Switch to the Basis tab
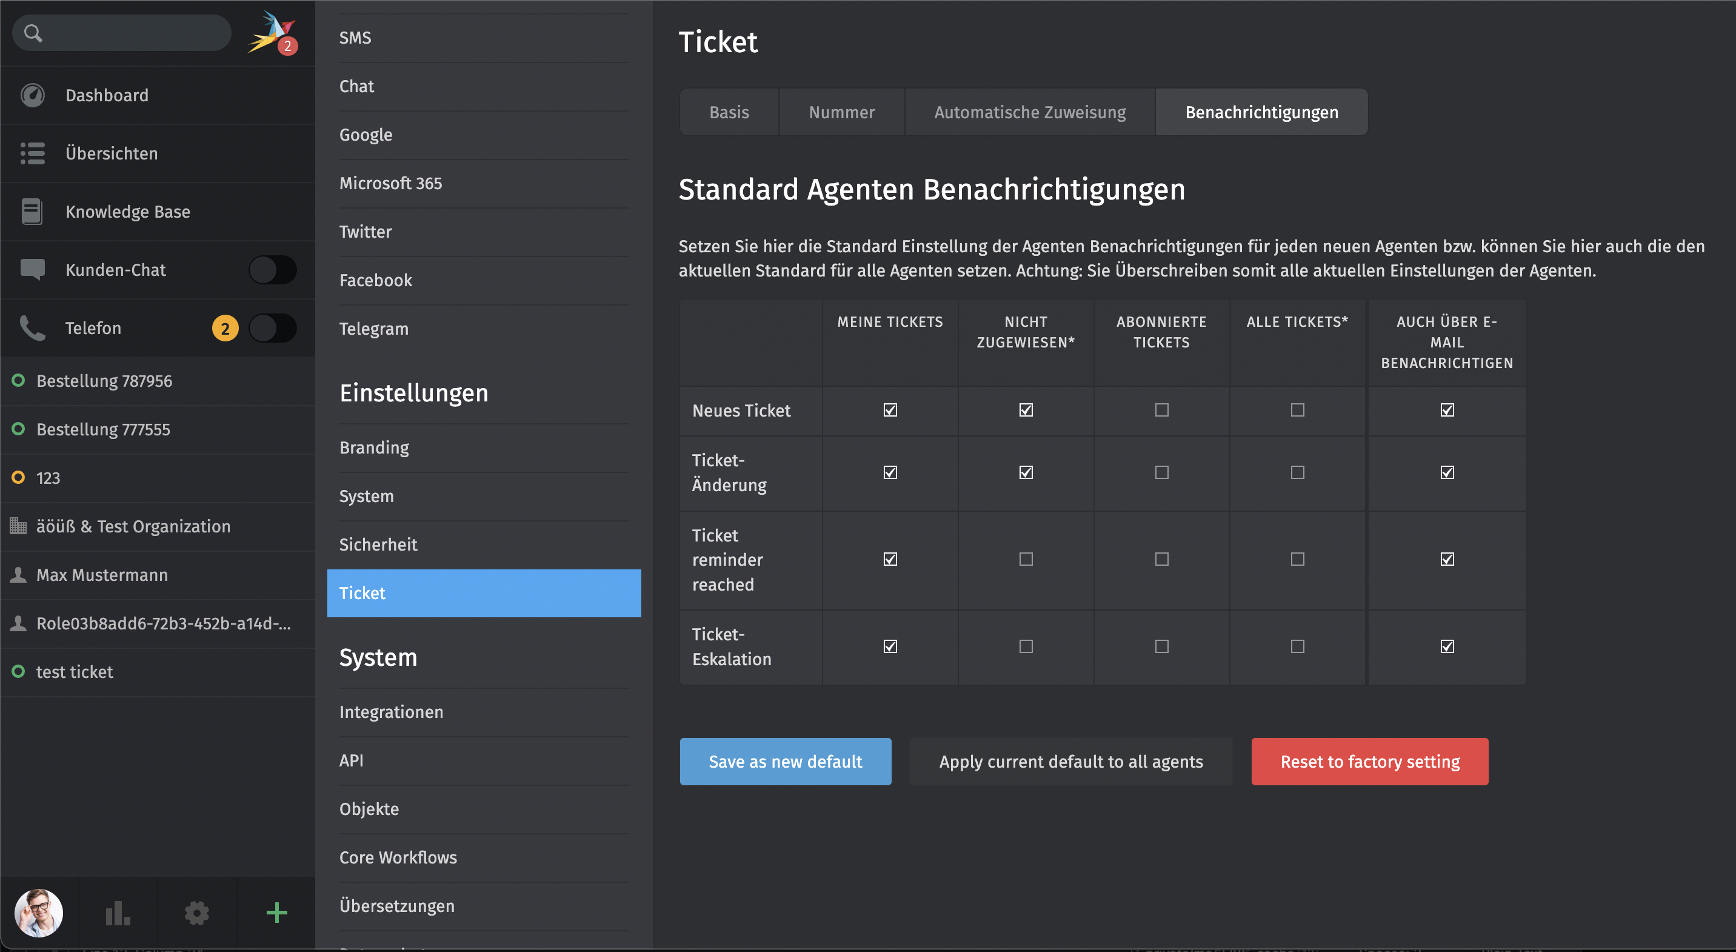 click(x=729, y=112)
